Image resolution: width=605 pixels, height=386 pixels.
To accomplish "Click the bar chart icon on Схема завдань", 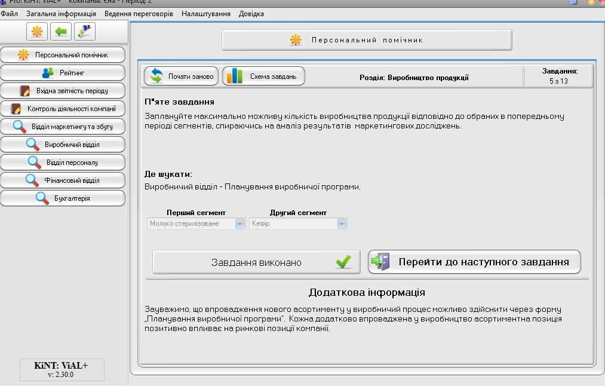I will click(x=235, y=76).
